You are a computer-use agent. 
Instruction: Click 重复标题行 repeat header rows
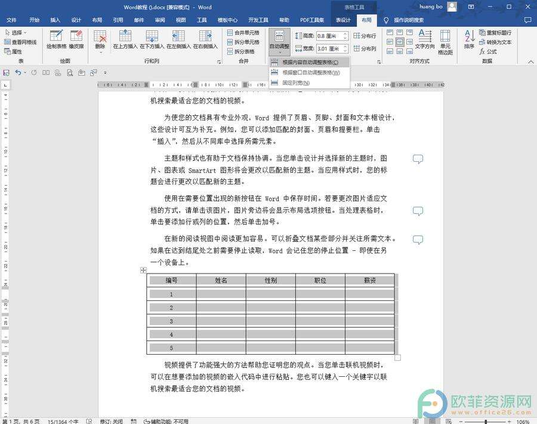click(495, 33)
